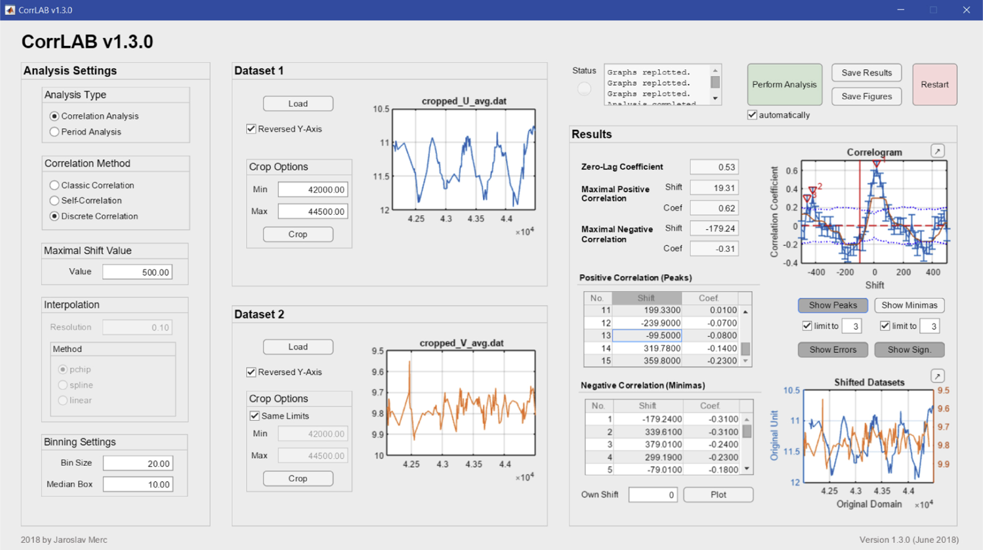
Task: Click the Maximal Shift Value field
Action: tap(137, 272)
